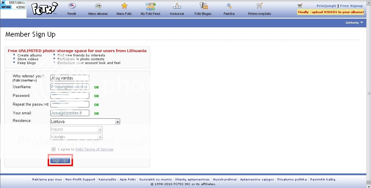371x188 pixels.
Task: Select the My Fotki Feed label
Action: [150, 14]
